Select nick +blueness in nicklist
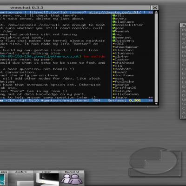The image size is (186, 186). (123, 53)
